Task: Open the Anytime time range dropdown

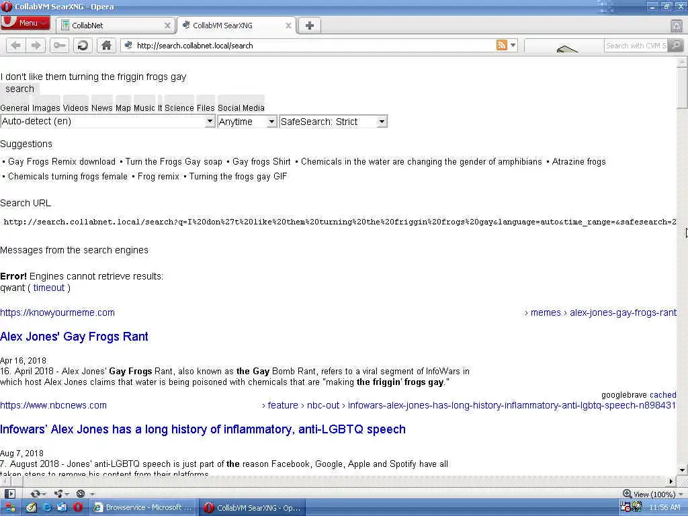Action: click(x=247, y=122)
